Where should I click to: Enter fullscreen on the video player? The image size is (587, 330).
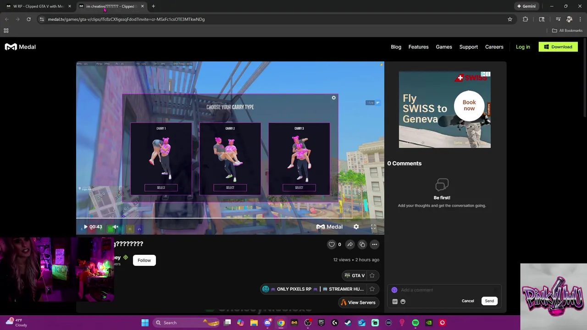[x=373, y=227]
